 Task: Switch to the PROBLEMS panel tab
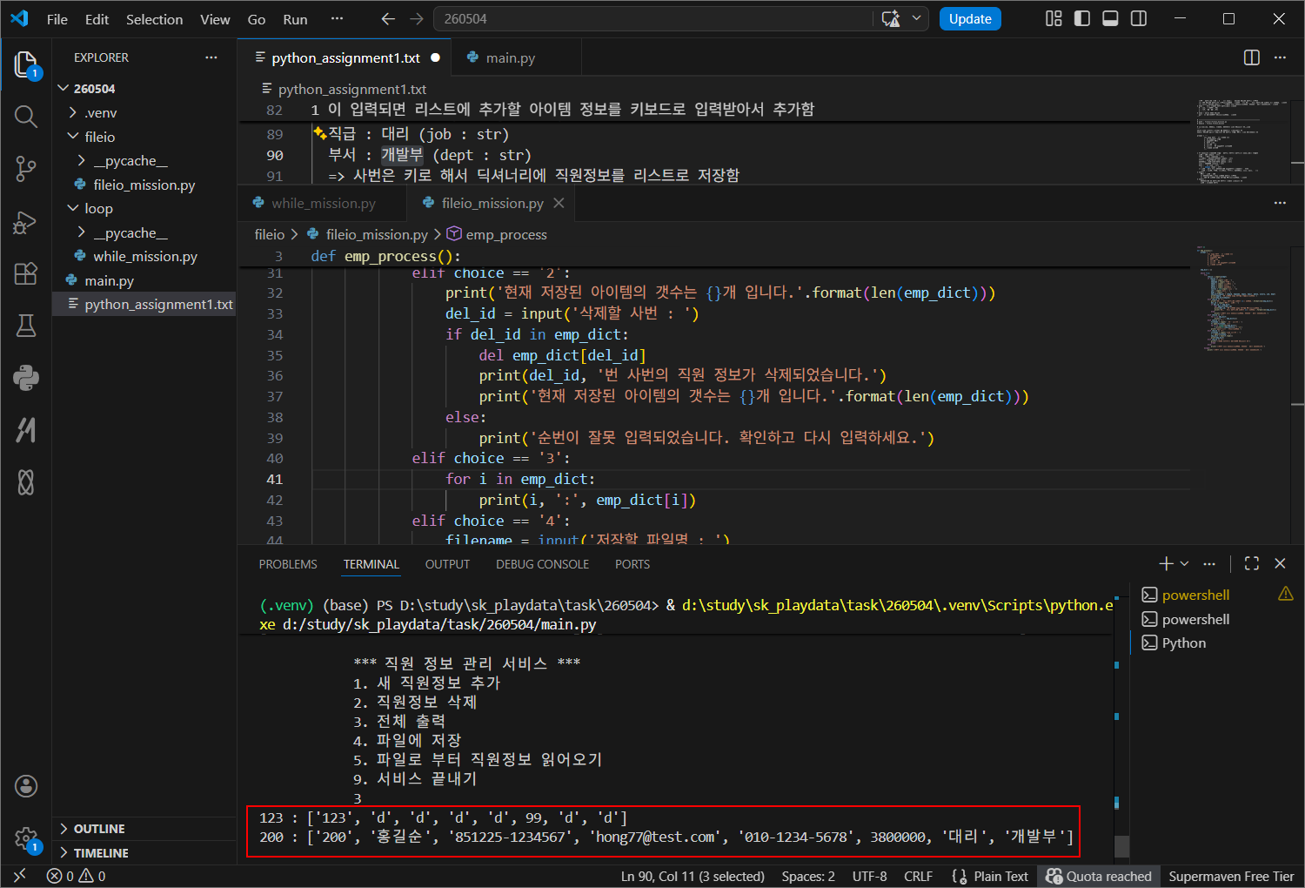coord(288,564)
